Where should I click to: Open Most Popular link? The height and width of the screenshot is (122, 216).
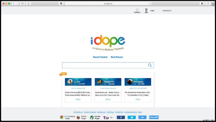pyautogui.click(x=117, y=57)
